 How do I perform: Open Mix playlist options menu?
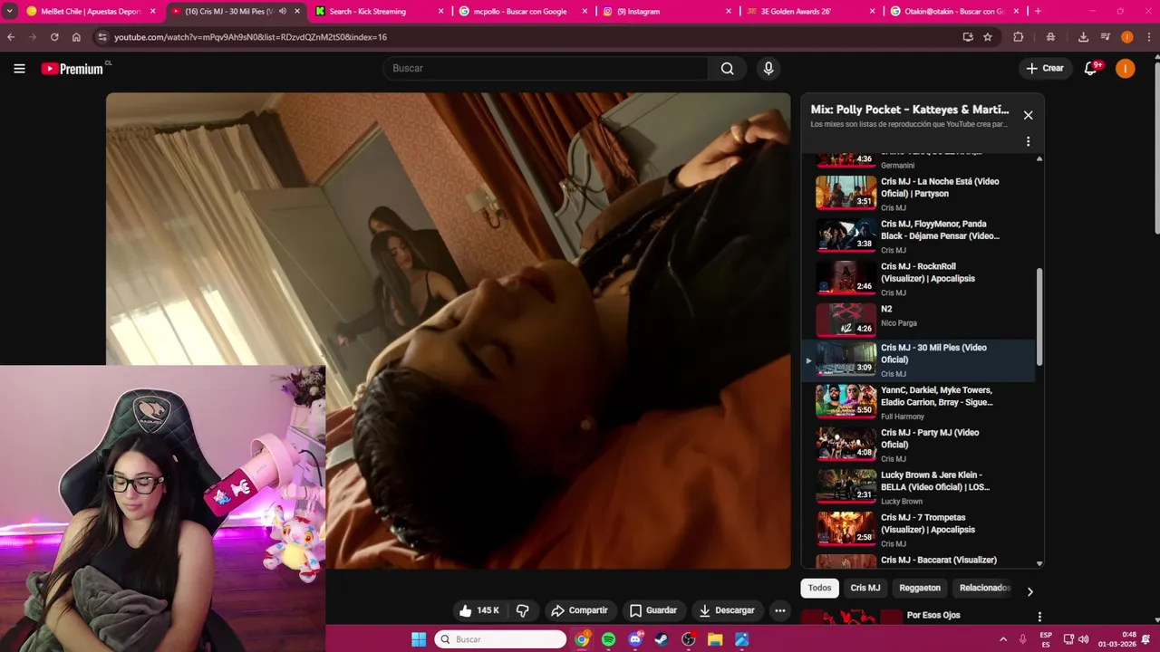pos(1028,141)
